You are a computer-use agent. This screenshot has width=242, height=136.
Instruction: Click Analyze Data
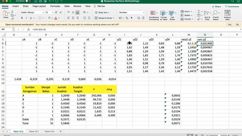pos(227,15)
